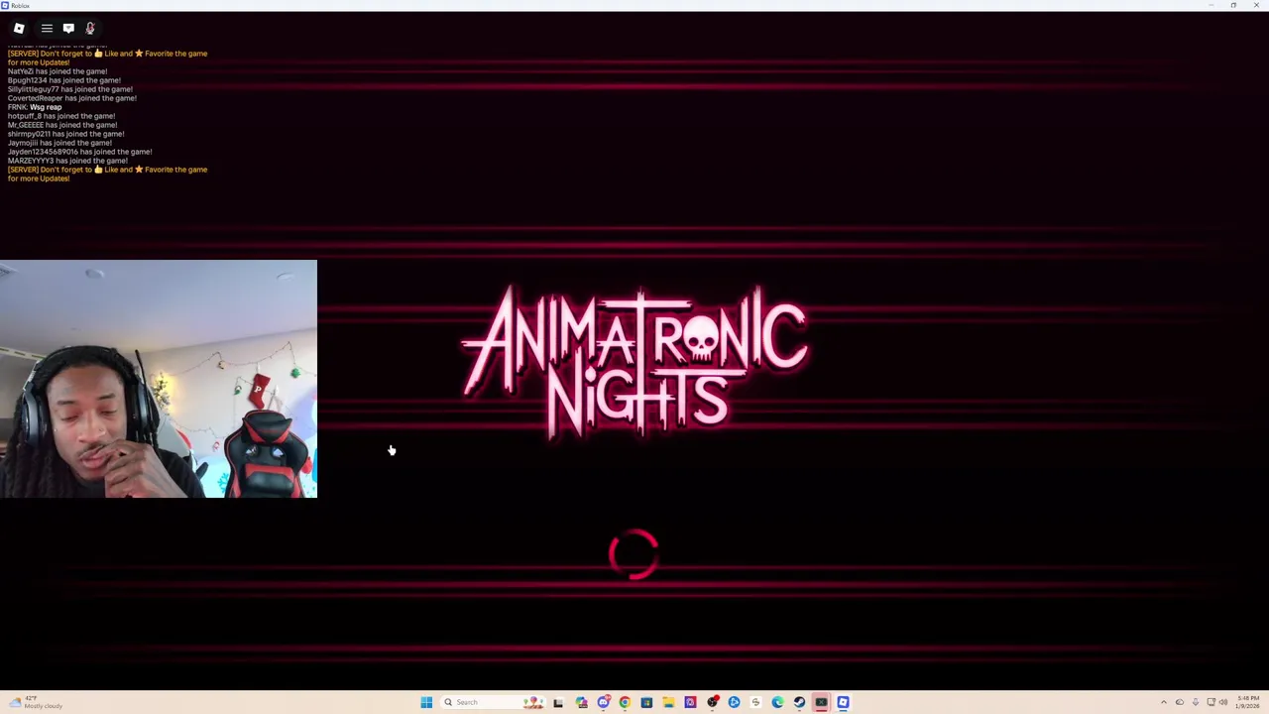The height and width of the screenshot is (714, 1269).
Task: Click chat message 'FRNK: Wsg reap'
Action: point(35,107)
